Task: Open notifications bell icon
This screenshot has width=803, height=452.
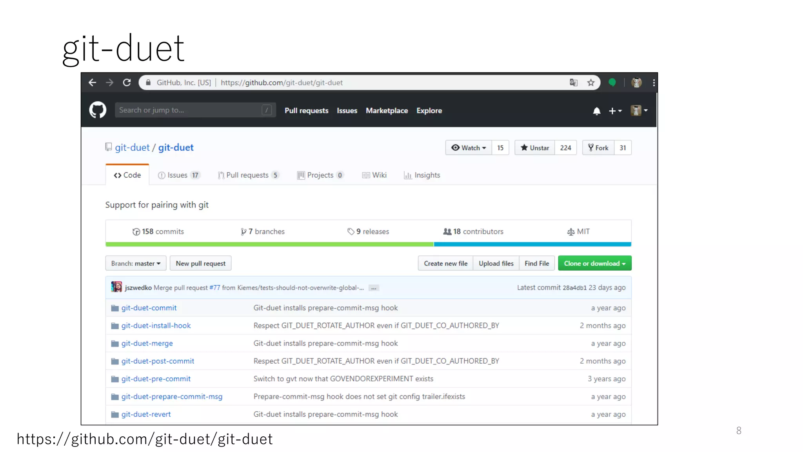Action: click(597, 111)
